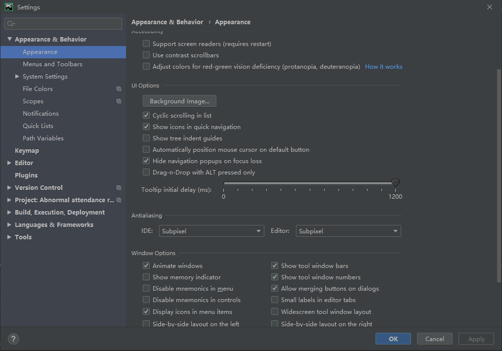Viewport: 502px width, 351px height.
Task: Click the vertical scrollbar of settings panel
Action: coord(499,175)
